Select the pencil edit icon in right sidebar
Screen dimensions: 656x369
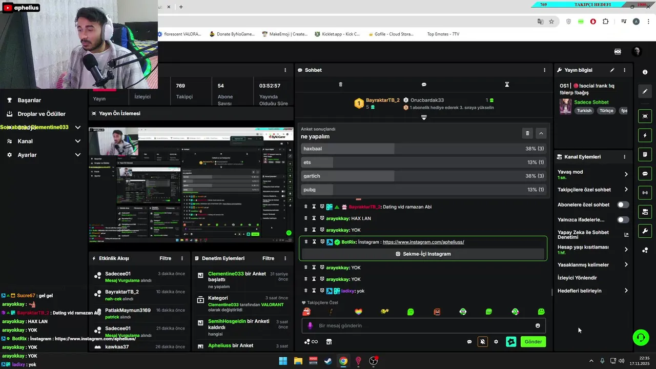click(x=645, y=91)
